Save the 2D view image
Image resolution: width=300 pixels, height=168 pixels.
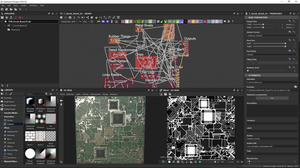(165, 94)
